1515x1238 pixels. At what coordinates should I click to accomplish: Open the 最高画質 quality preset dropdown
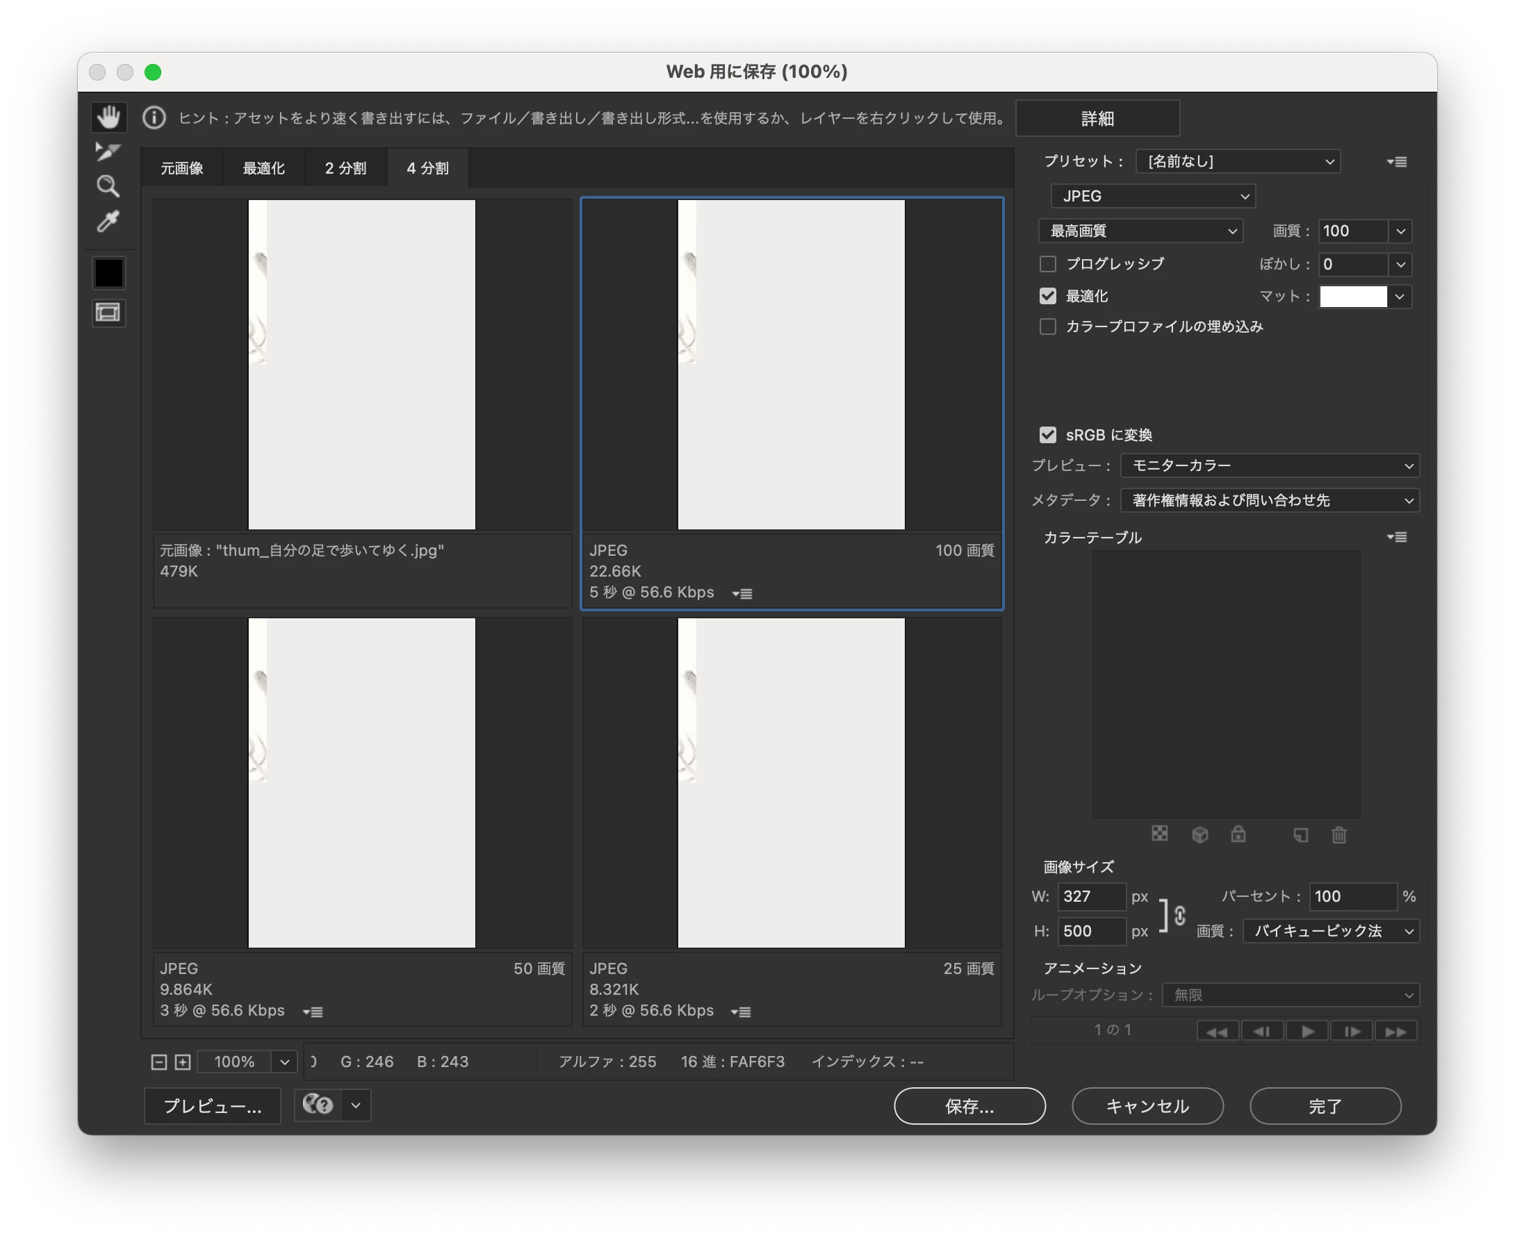pos(1140,231)
